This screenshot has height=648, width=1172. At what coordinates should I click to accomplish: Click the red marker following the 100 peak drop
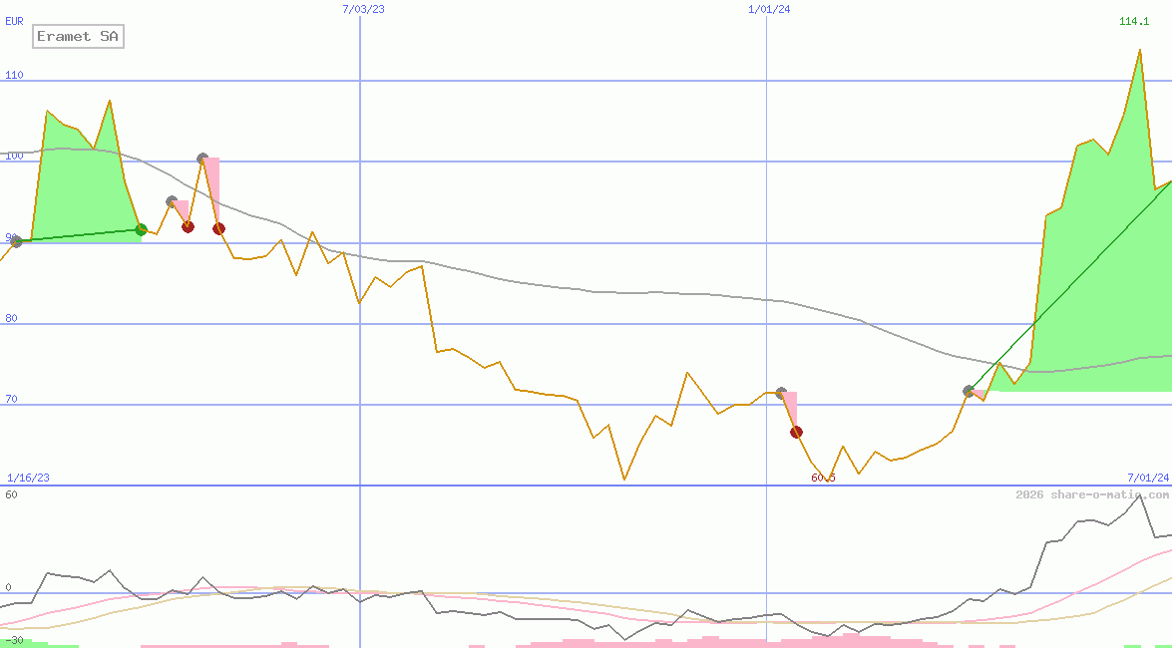218,228
